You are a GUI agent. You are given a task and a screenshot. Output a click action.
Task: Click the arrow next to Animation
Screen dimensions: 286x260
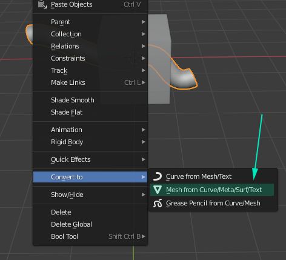point(144,130)
